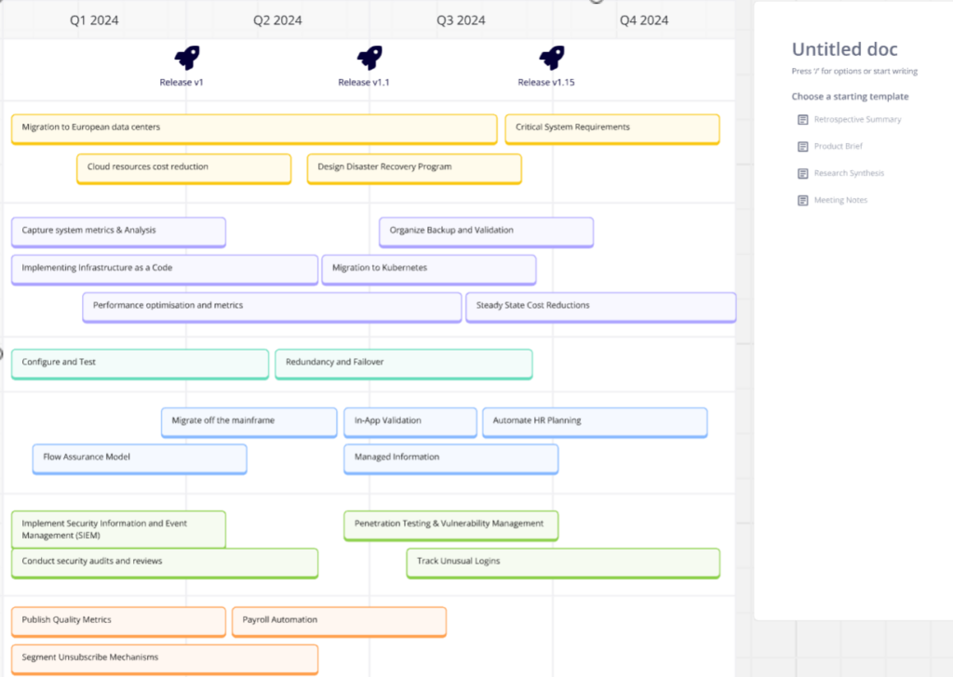Select the Payroll Automation card

[339, 620]
